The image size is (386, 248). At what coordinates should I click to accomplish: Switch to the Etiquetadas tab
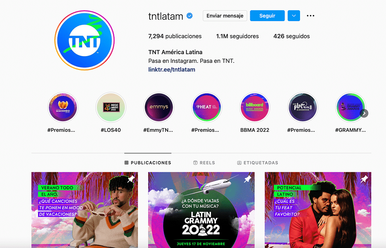tap(257, 163)
